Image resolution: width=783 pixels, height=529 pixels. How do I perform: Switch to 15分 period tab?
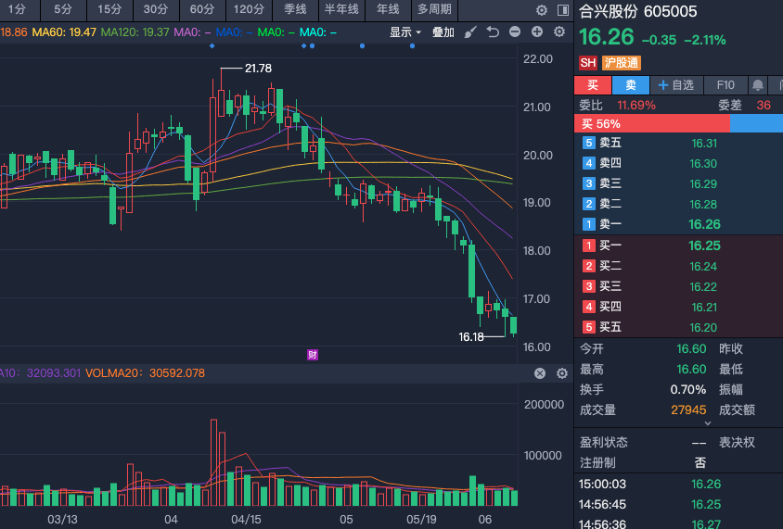tap(109, 9)
